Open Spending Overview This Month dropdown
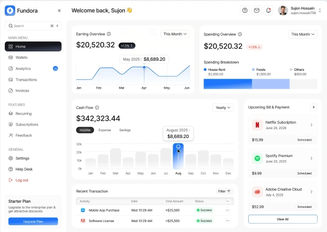The width and height of the screenshot is (327, 232). click(x=303, y=34)
